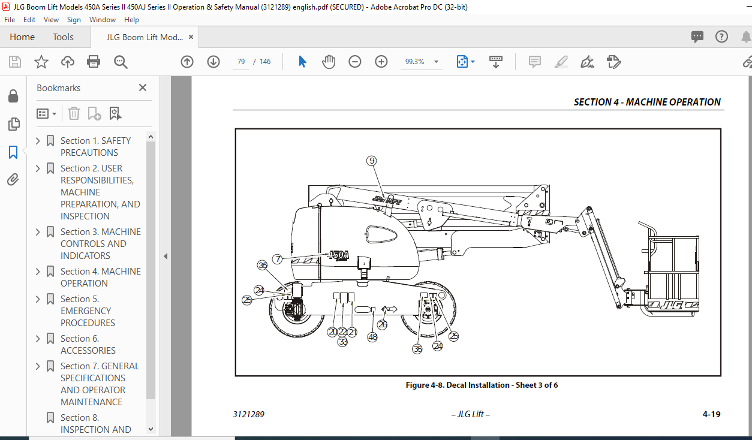This screenshot has width=752, height=440.
Task: Collapse the navigation pane with arrow handle
Action: [x=166, y=256]
